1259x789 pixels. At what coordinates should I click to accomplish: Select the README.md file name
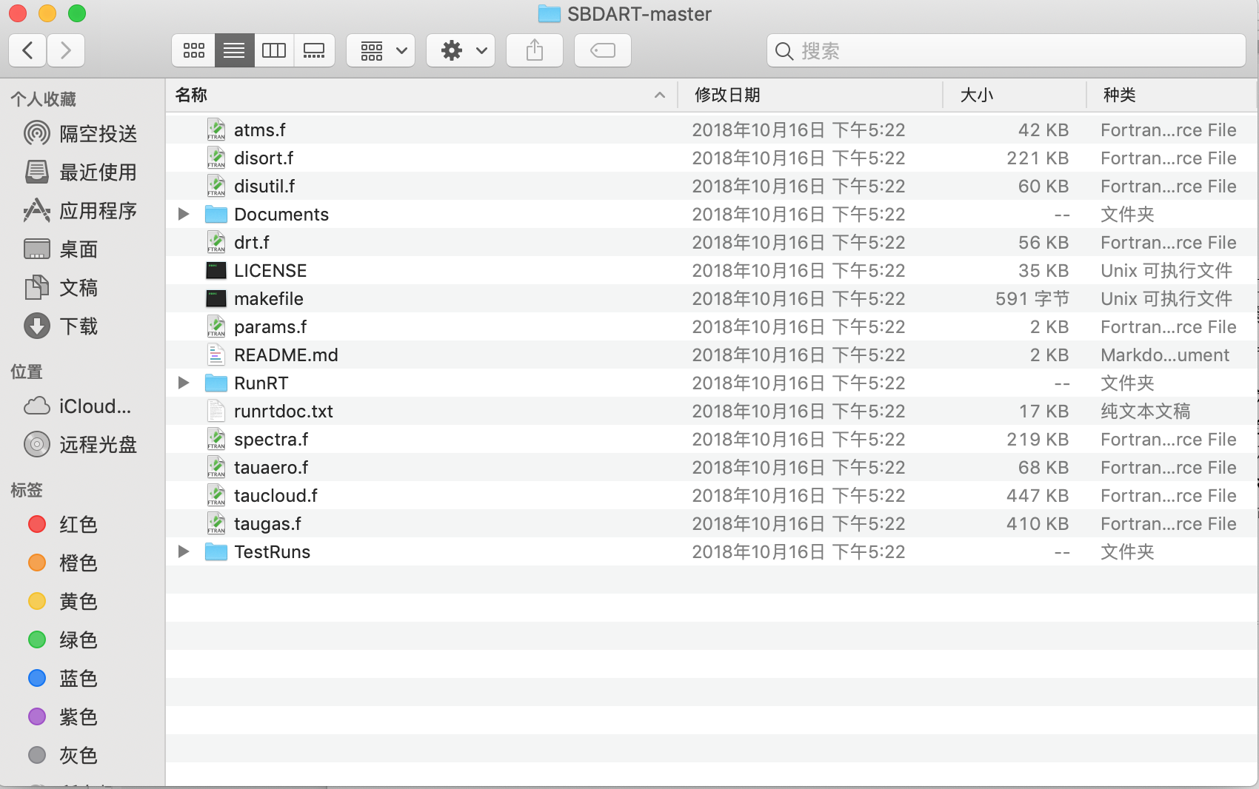[286, 355]
